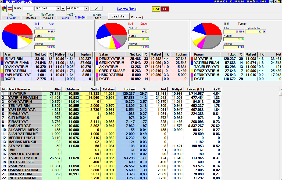Screen dimensions: 282x180
Task: Select TACIRLER YATI row in Kurum table
Action: click(236, 67)
